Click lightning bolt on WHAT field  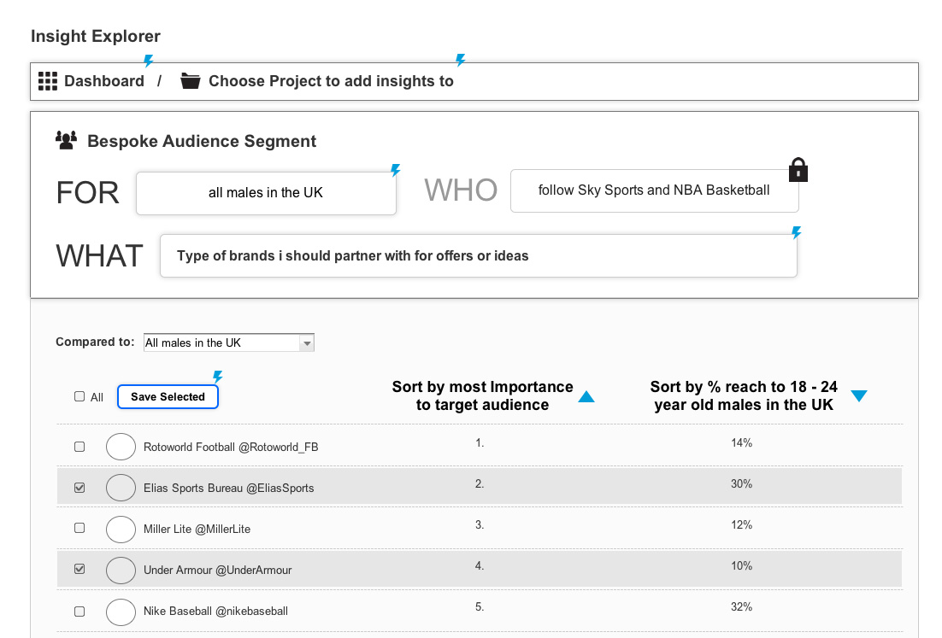tap(796, 232)
